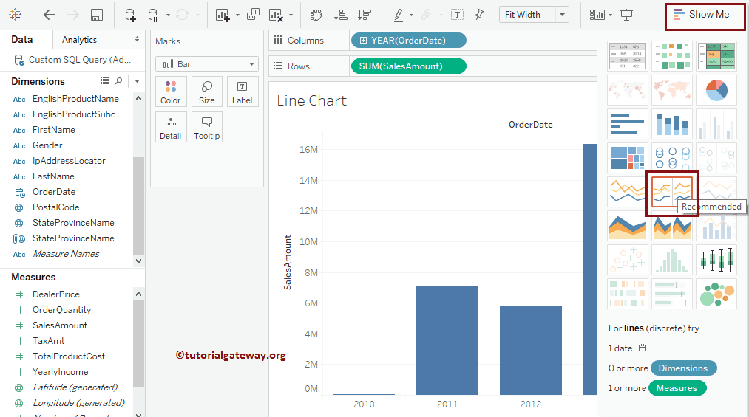
Task: Choose the discrete lines chart in Show Me
Action: click(672, 192)
